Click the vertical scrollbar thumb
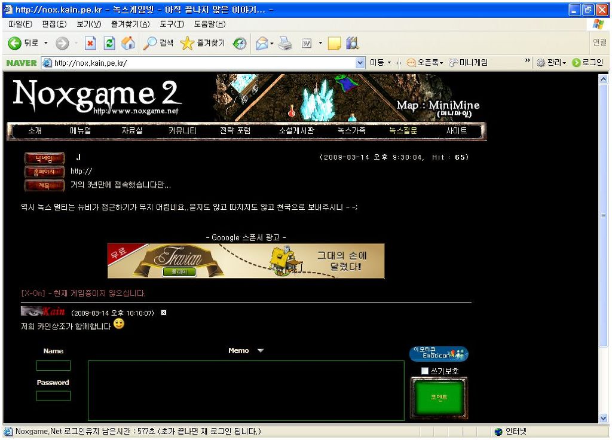Screen dimensions: 612x440 (604, 215)
